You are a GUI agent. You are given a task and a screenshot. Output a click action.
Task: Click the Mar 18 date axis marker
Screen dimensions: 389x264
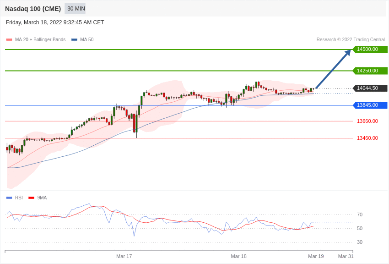[x=238, y=256]
